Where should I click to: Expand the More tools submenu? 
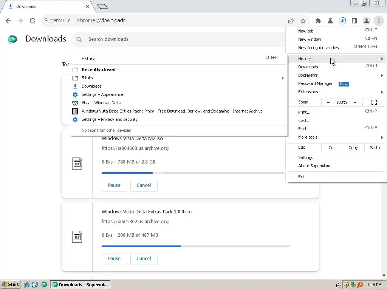[336, 137]
